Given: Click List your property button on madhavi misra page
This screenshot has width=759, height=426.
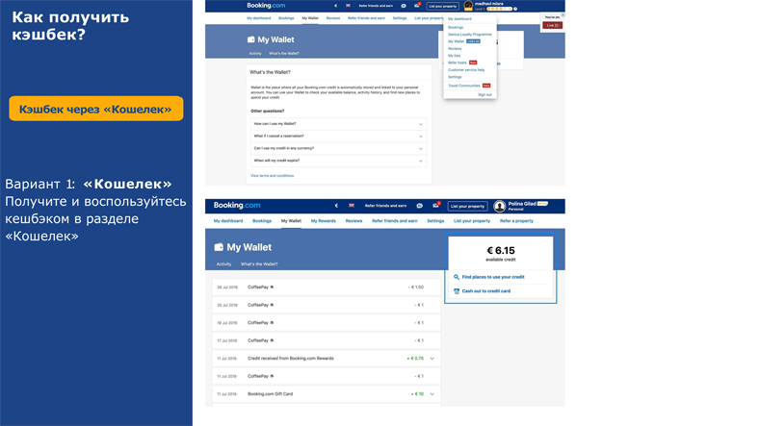Looking at the screenshot, I should point(442,7).
